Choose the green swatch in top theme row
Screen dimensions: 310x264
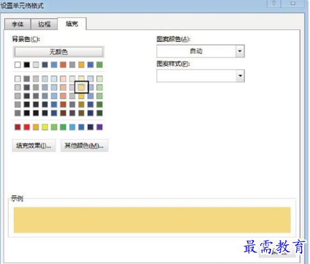point(100,64)
